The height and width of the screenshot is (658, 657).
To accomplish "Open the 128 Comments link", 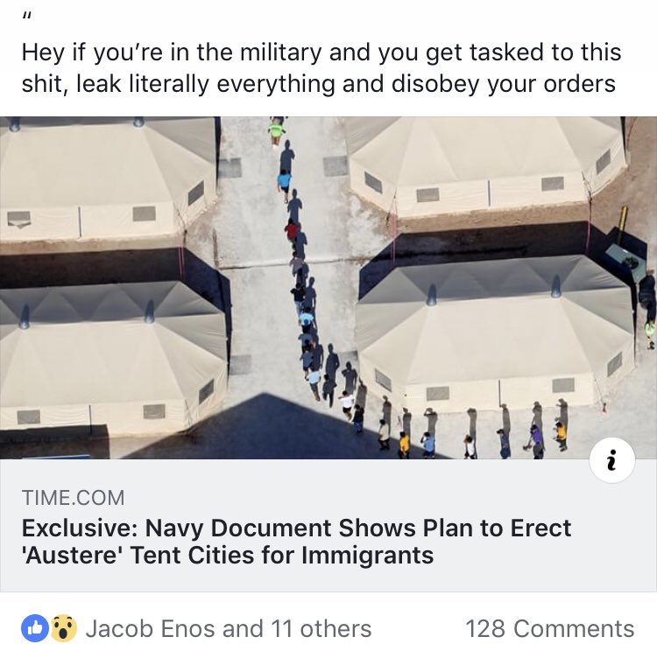I will click(550, 628).
